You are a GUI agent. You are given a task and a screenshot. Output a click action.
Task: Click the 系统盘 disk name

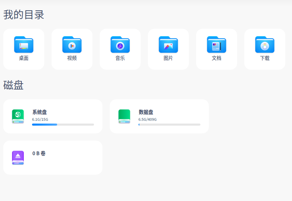[x=40, y=112]
